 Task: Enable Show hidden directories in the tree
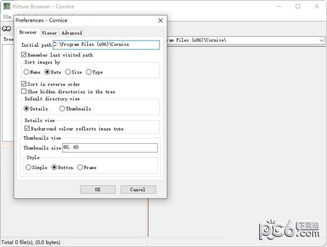pyautogui.click(x=24, y=91)
